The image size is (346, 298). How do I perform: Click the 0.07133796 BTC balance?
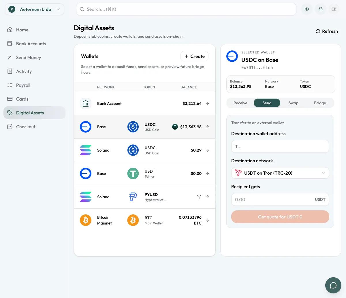tap(190, 220)
